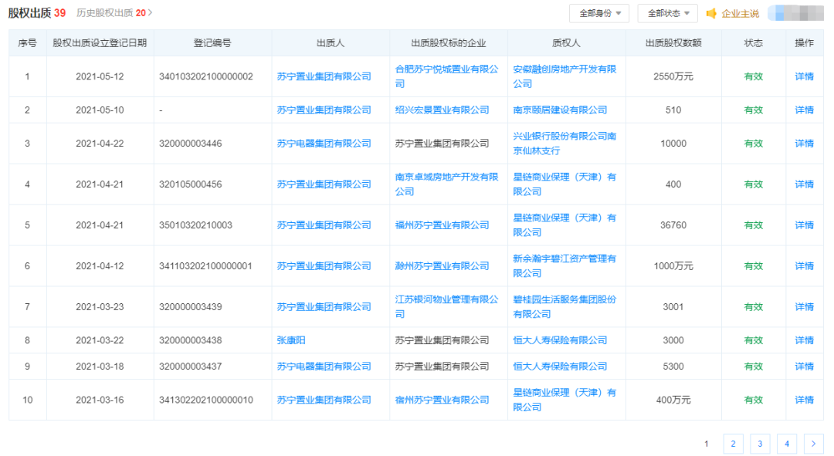Go to page 2 of results
834x456 pixels.
pyautogui.click(x=733, y=444)
